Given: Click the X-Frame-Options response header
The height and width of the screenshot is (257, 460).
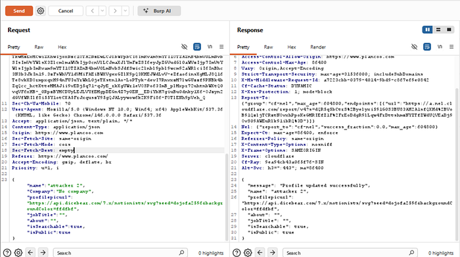Looking at the screenshot, I should (x=281, y=151).
